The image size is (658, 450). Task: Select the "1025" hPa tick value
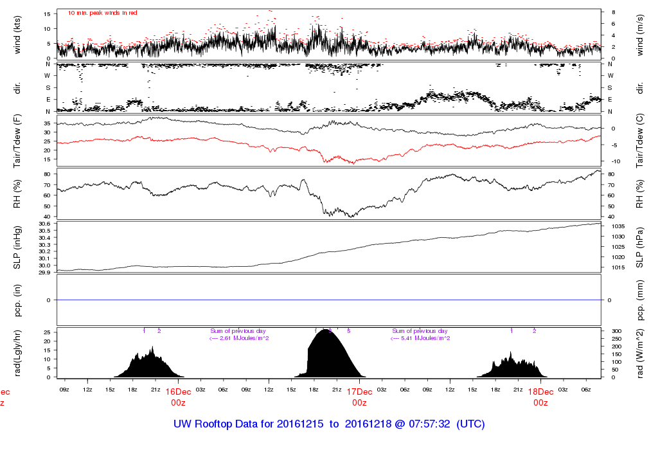[618, 247]
